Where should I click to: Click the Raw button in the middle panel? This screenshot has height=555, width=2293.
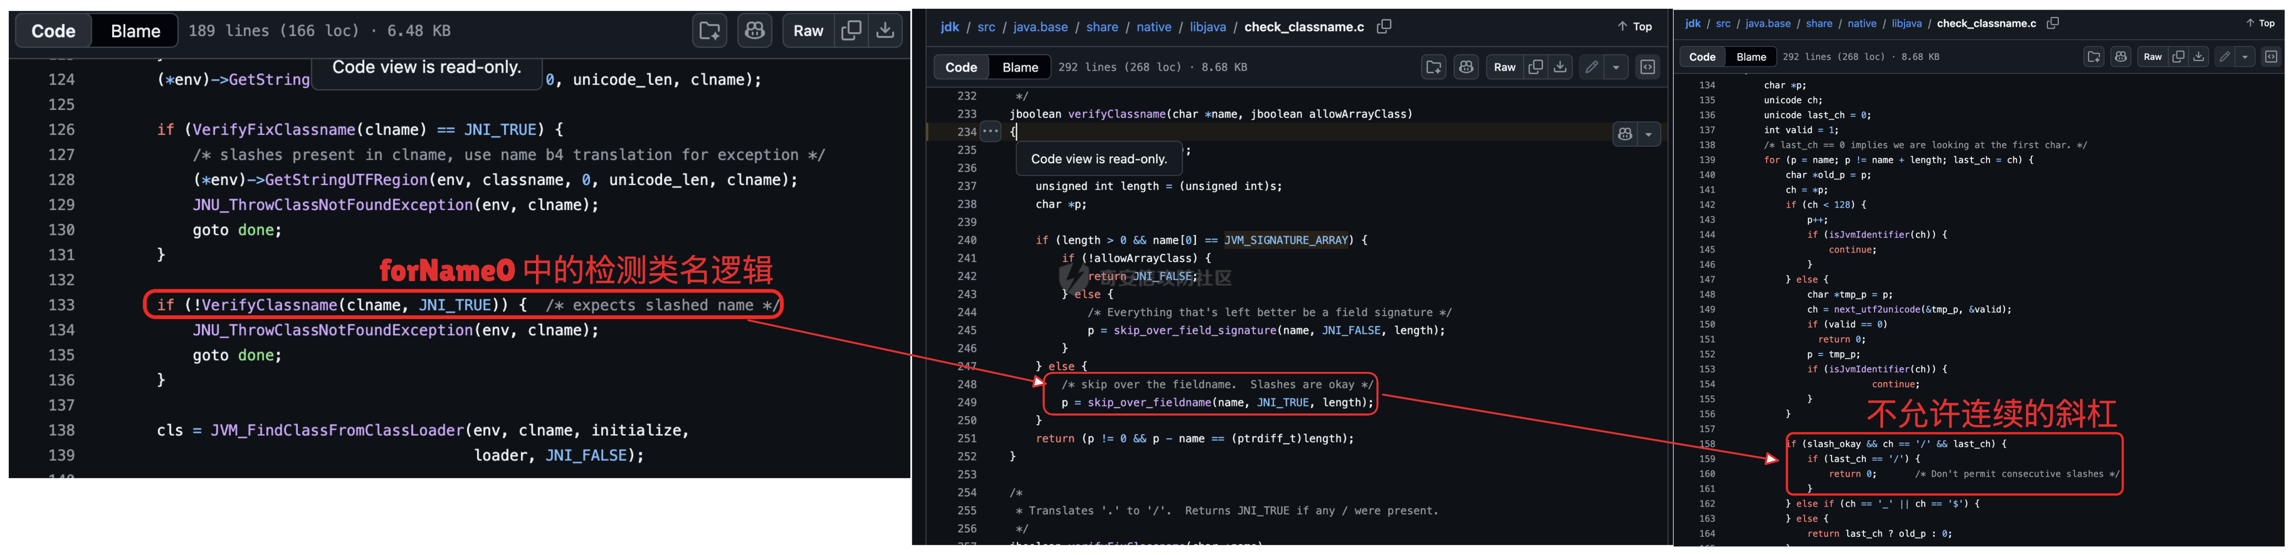tap(1504, 67)
